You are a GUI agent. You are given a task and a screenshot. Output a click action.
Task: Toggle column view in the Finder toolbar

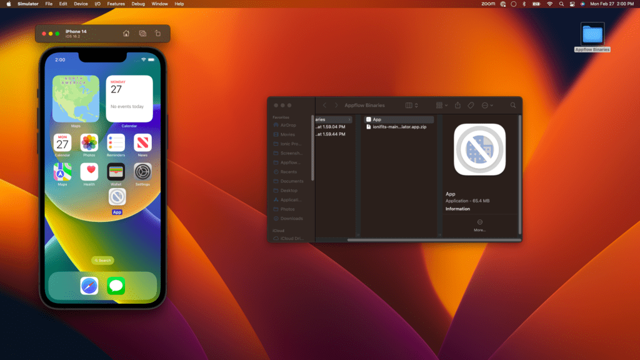pos(409,105)
